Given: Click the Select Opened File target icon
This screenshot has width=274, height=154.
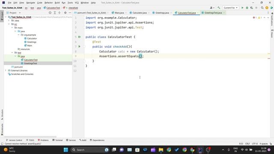Looking at the screenshot, I should click(x=50, y=13).
